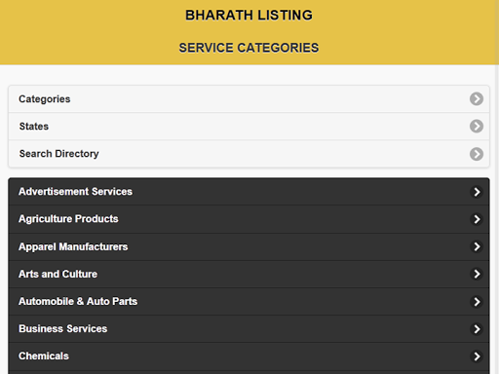Screen dimensions: 499x374
Task: Click the Bharath Listing header title
Action: point(249,15)
